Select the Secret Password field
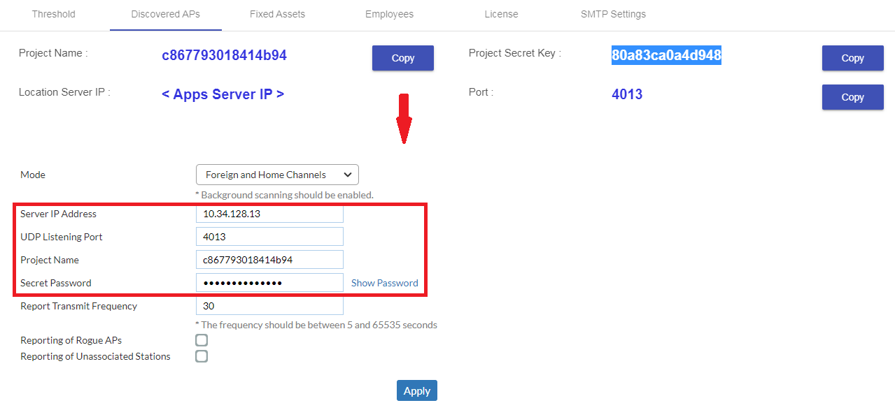The width and height of the screenshot is (895, 403). point(269,282)
